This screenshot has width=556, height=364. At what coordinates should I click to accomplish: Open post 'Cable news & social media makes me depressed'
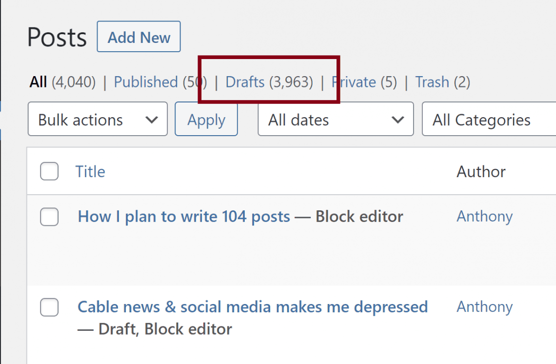tap(253, 307)
